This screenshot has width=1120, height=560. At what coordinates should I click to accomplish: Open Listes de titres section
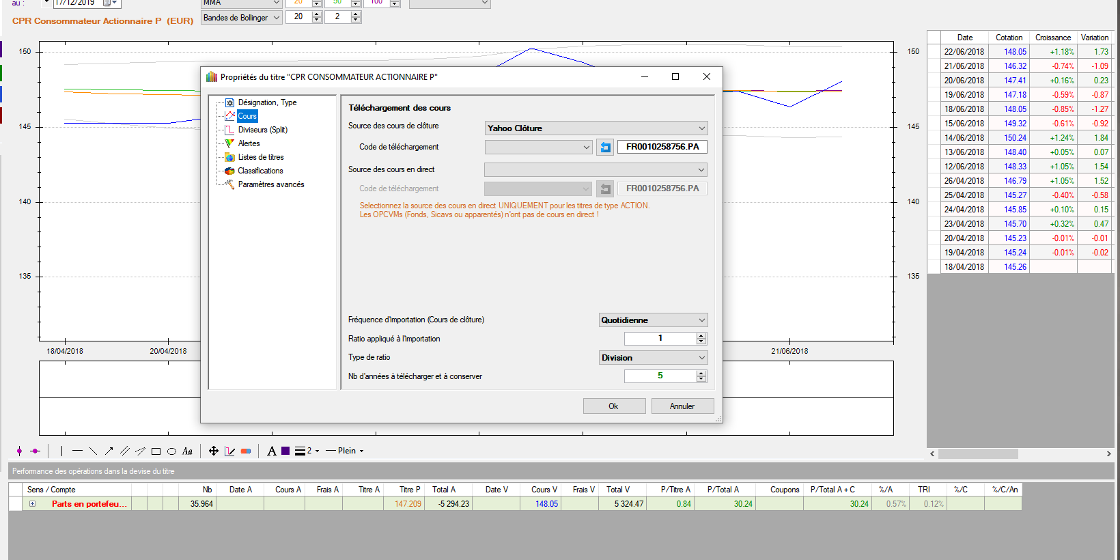[260, 157]
